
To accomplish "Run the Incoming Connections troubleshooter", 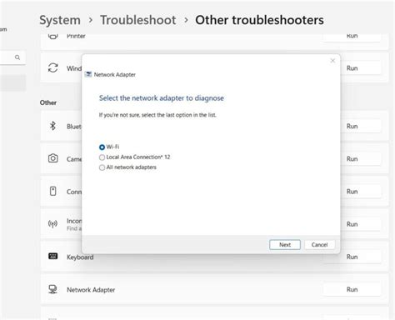I will [352, 224].
